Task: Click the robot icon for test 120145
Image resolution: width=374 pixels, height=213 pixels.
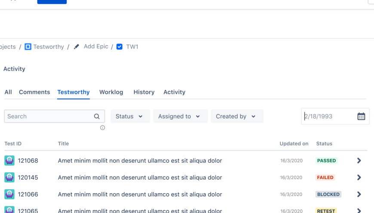Action: [9, 177]
